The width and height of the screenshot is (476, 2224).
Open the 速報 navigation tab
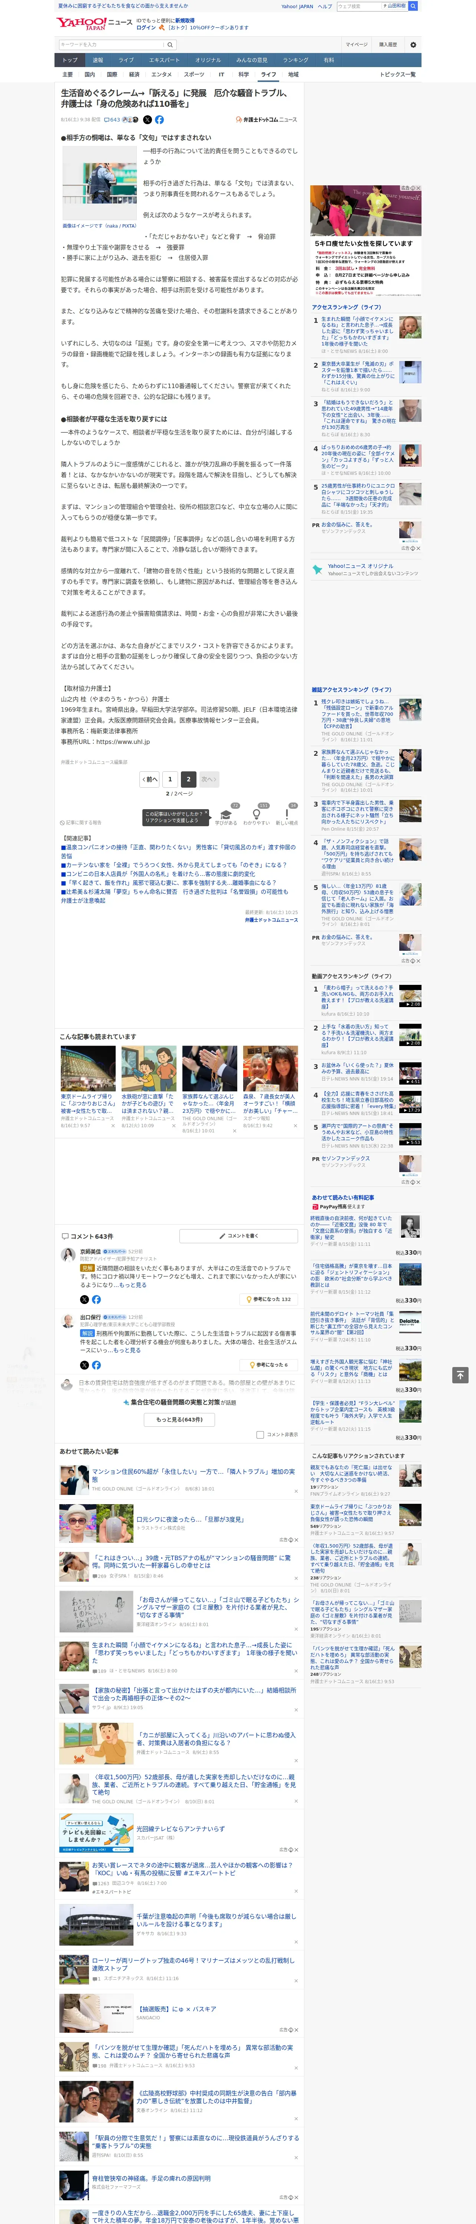[x=97, y=60]
